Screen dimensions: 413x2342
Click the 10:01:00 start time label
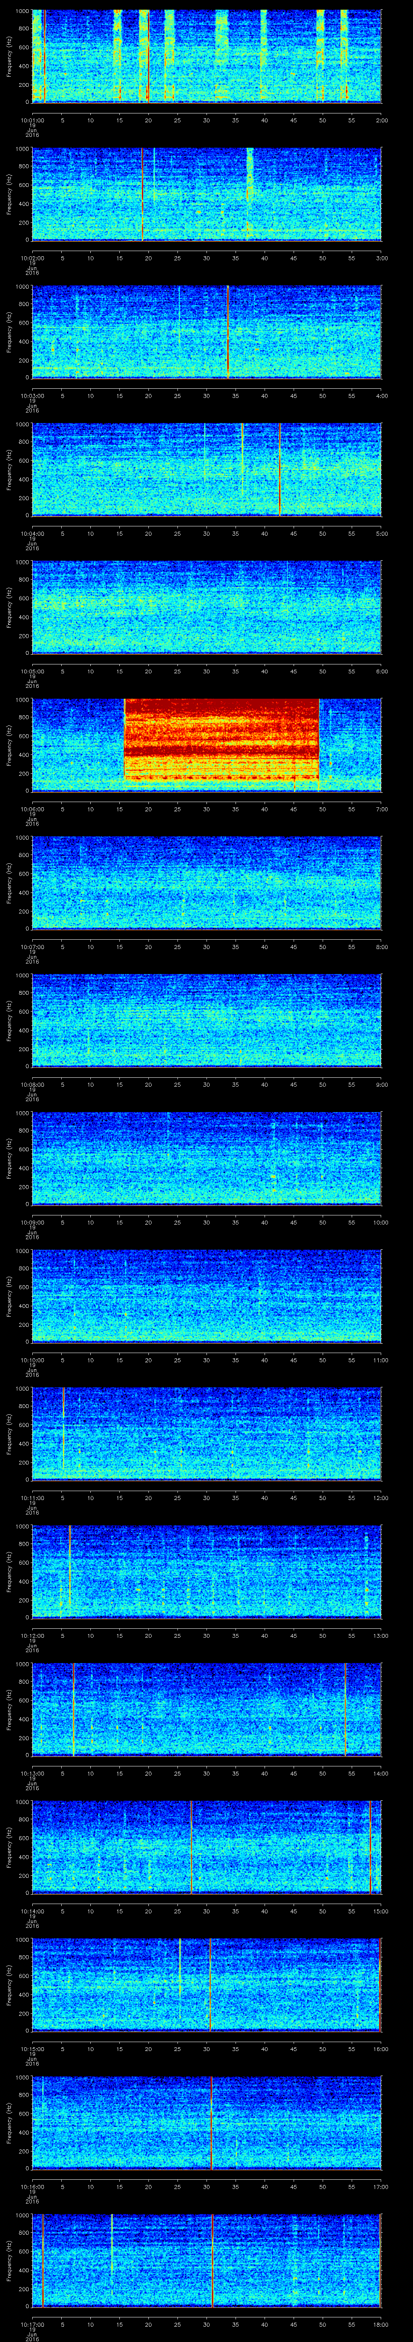pyautogui.click(x=32, y=119)
